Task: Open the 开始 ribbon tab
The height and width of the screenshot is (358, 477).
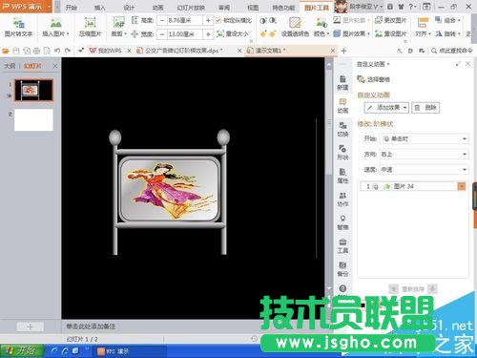Action: tap(72, 8)
